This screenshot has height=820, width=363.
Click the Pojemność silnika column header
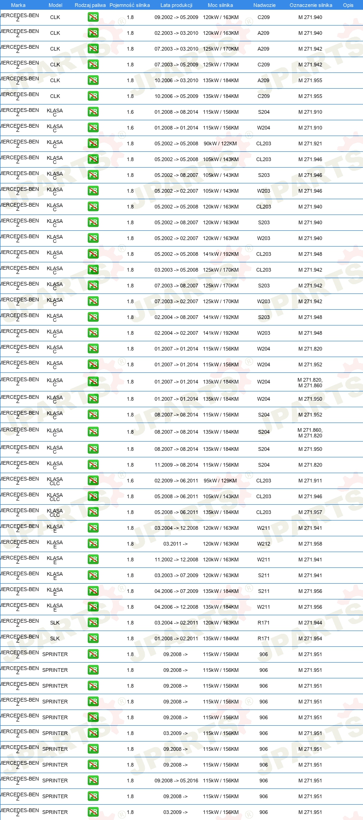[130, 5]
